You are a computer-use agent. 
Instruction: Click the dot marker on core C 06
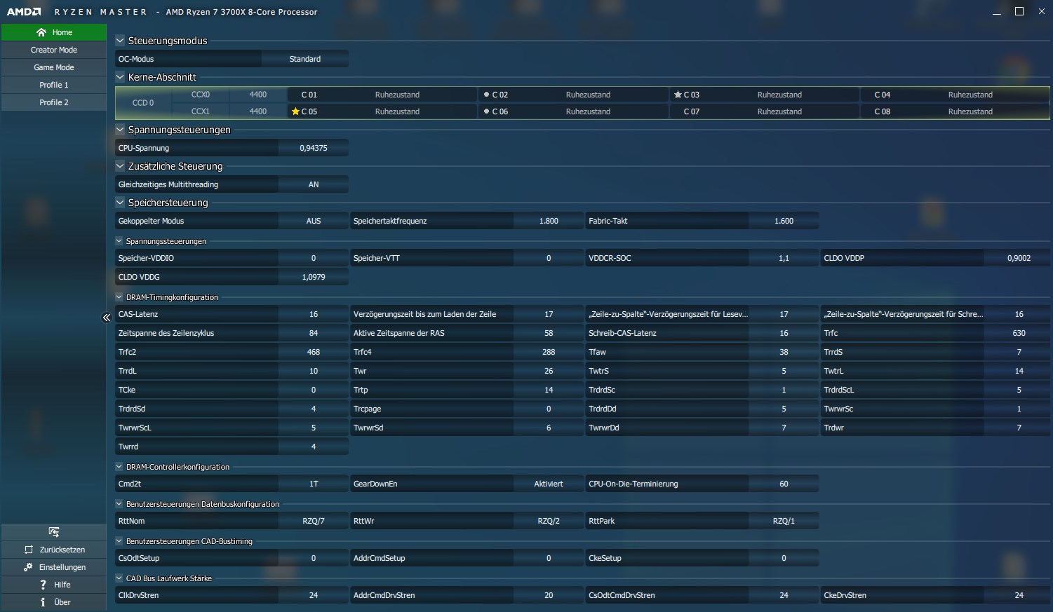[x=486, y=111]
